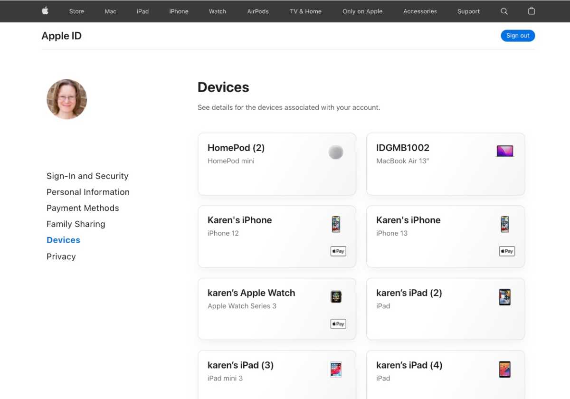Click the MacBook Air 13″ model text
This screenshot has width=570, height=399.
pyautogui.click(x=403, y=161)
